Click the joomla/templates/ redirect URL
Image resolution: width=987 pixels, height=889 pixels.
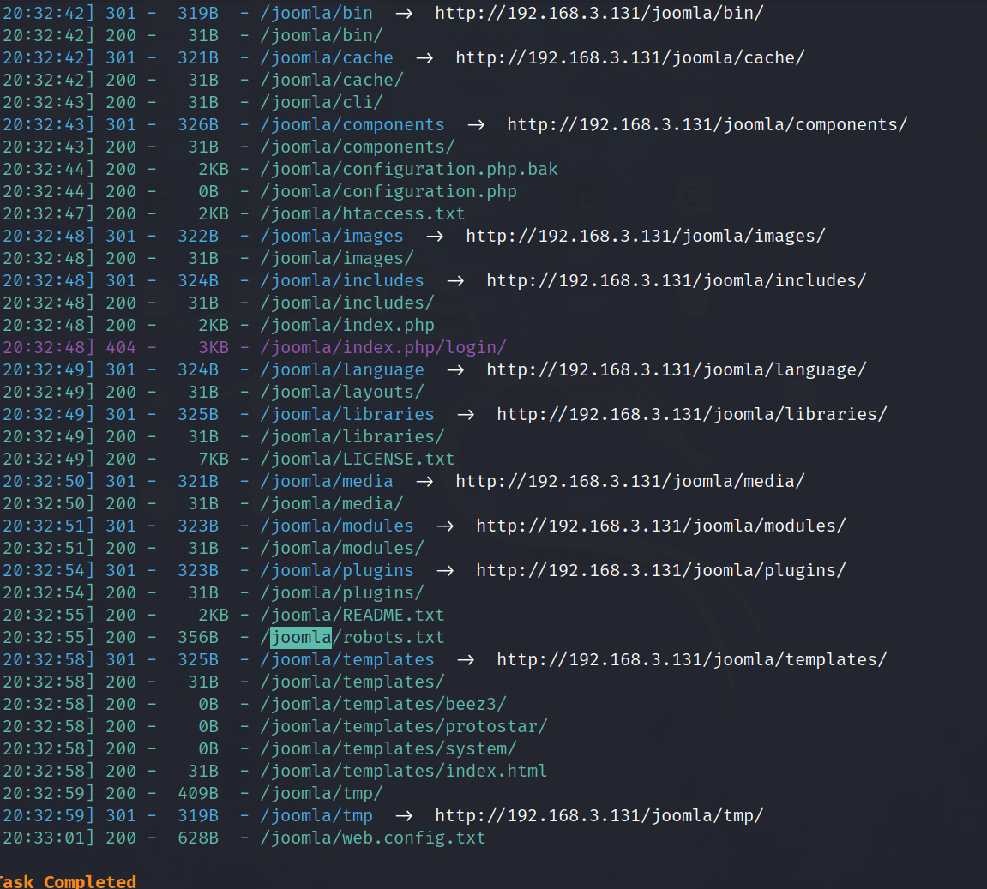point(691,659)
